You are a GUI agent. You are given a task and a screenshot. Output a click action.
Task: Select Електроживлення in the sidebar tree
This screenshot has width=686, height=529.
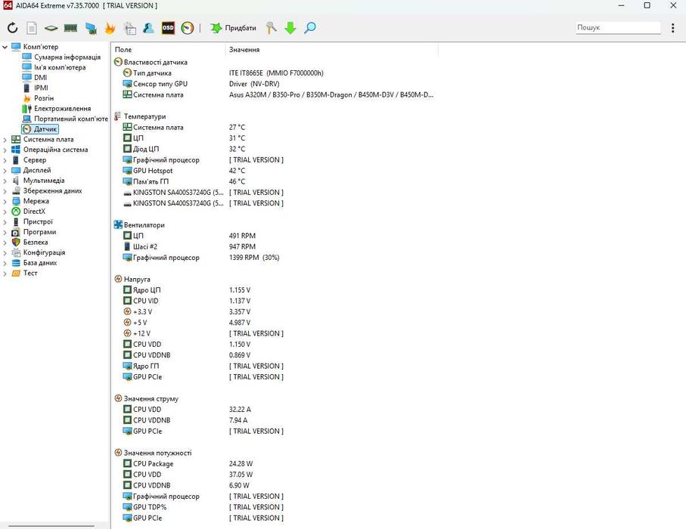(62, 109)
